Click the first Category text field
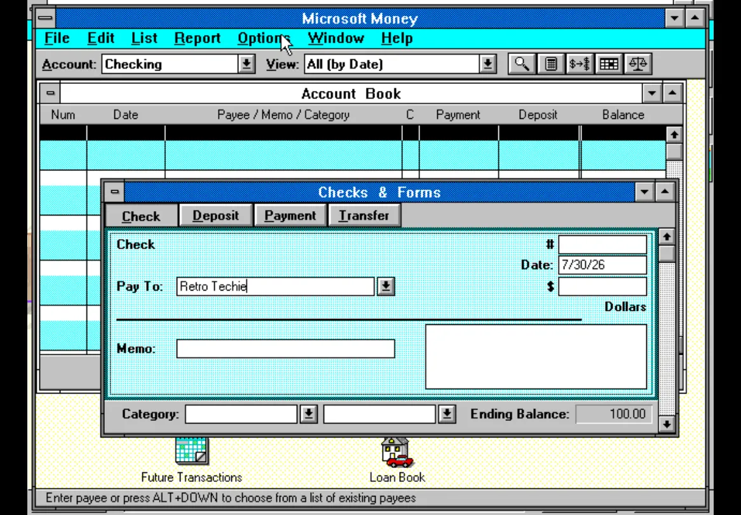The height and width of the screenshot is (515, 741). pyautogui.click(x=241, y=415)
